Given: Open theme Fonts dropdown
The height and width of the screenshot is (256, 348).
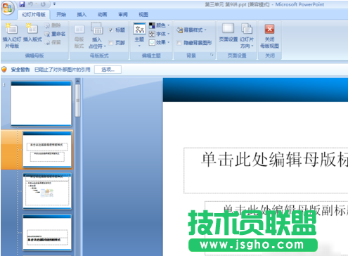Looking at the screenshot, I should (160, 34).
